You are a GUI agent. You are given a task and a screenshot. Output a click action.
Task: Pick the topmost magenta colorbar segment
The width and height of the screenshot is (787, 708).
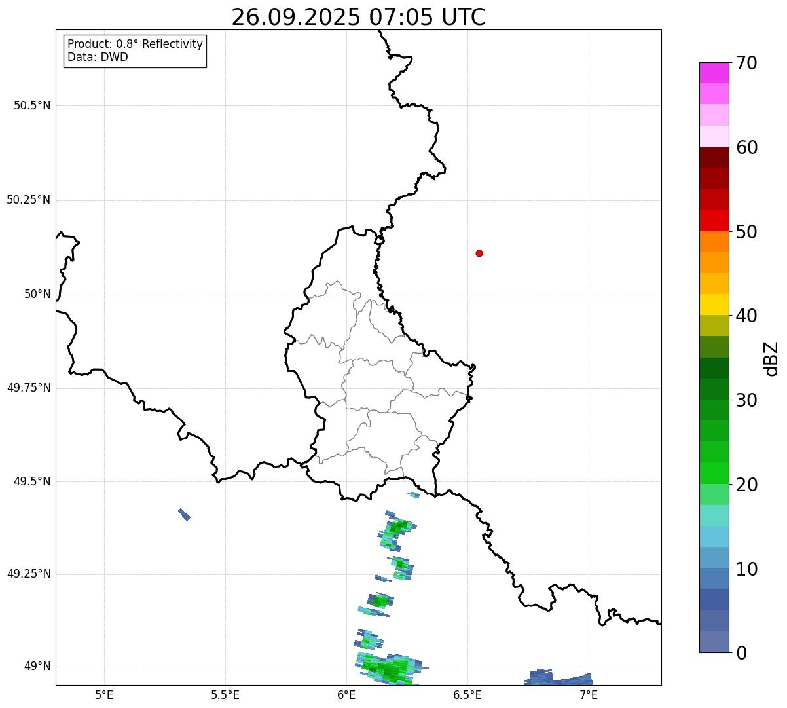(x=714, y=73)
